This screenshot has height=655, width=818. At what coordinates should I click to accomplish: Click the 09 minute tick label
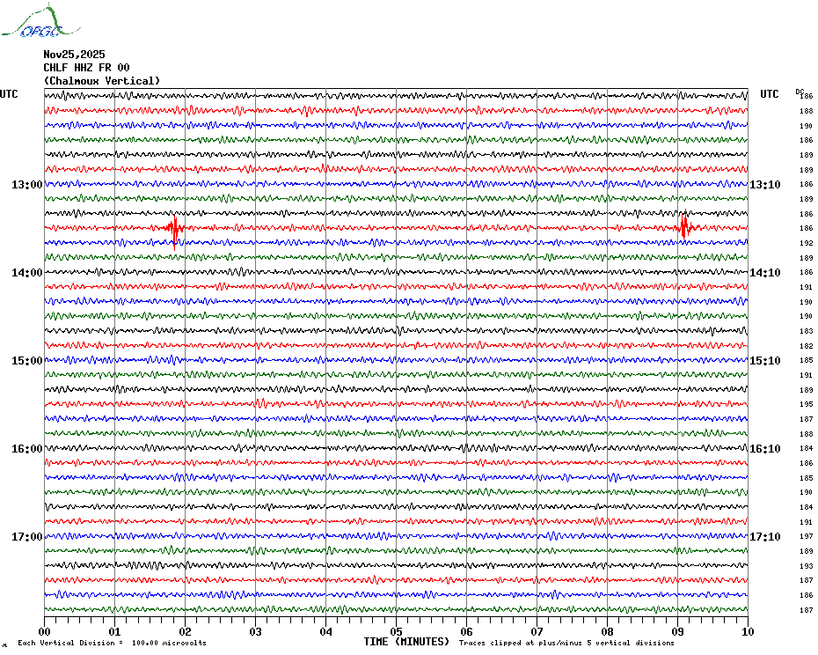pyautogui.click(x=677, y=631)
